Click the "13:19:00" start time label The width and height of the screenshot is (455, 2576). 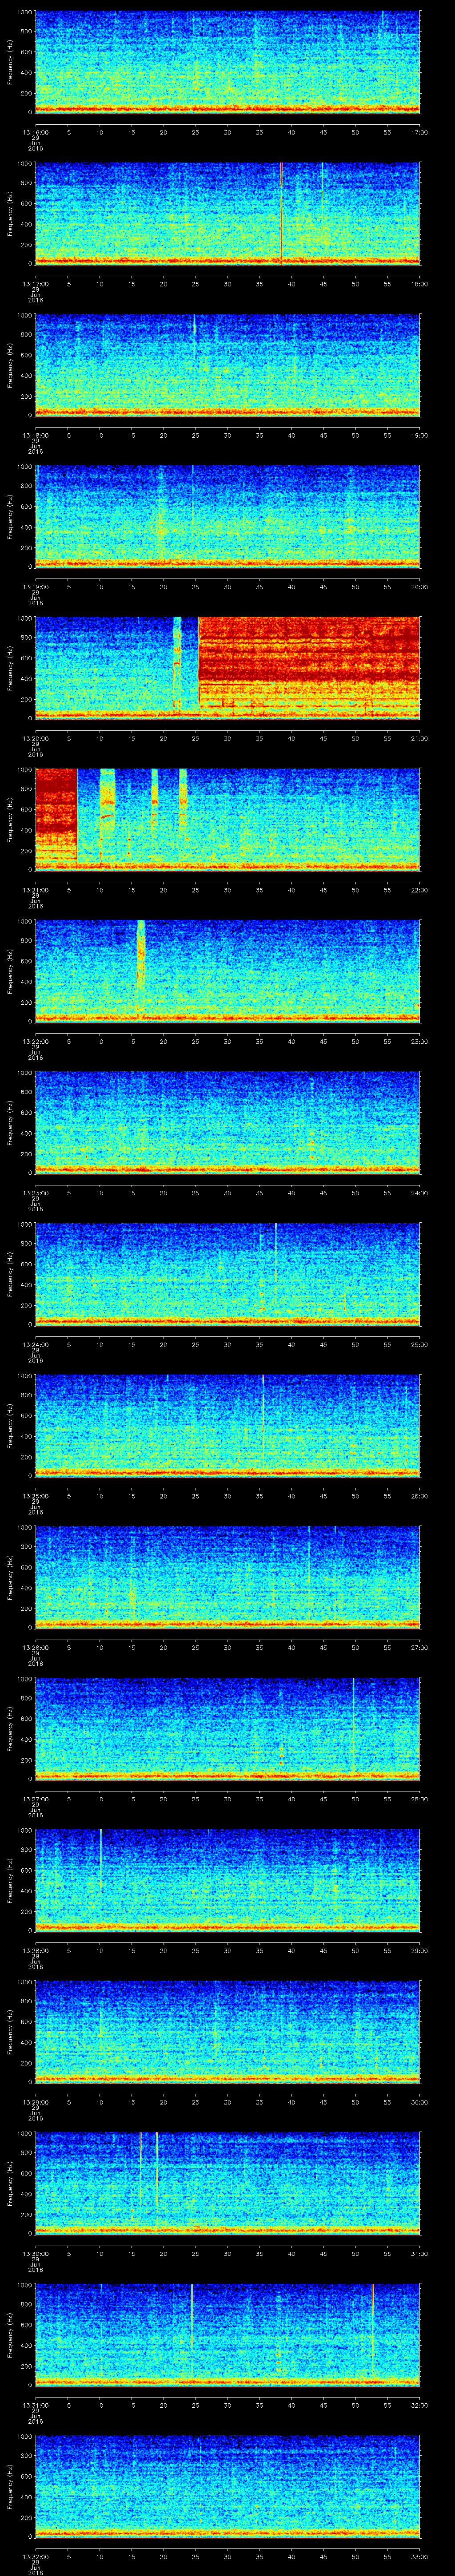[35, 587]
